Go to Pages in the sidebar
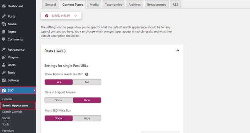This screenshot has width=250, height=133. [x=18, y=32]
